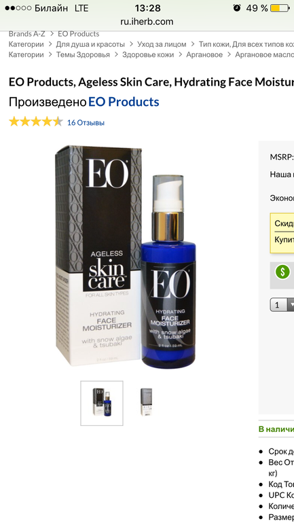294x523 pixels.
Task: Open Уход за лицом breadcrumb
Action: 162,44
